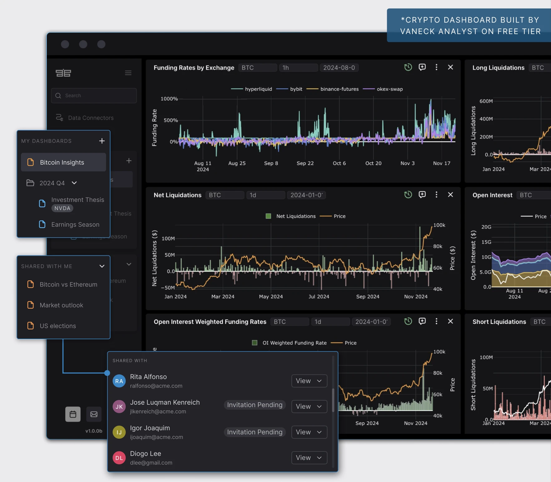Image resolution: width=551 pixels, height=482 pixels.
Task: Open more options on Funding Rates panel
Action: click(436, 67)
